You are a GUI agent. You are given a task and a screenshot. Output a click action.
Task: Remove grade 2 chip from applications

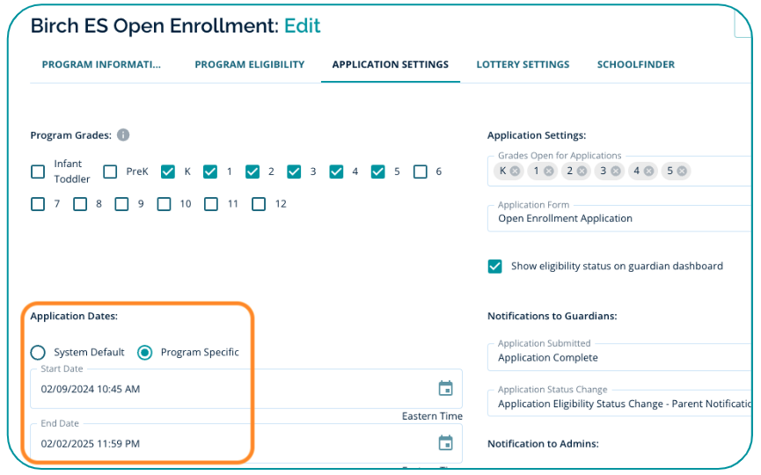[582, 172]
